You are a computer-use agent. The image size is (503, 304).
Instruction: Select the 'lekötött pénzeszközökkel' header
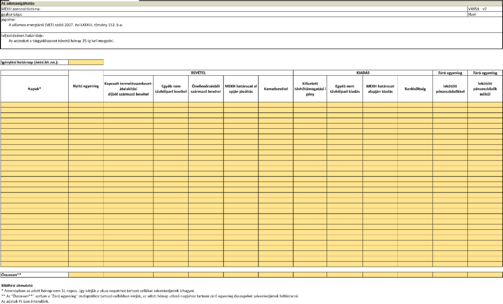[450, 89]
